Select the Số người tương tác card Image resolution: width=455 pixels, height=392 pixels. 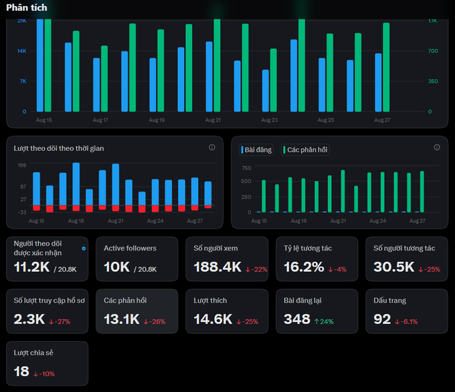pos(407,259)
